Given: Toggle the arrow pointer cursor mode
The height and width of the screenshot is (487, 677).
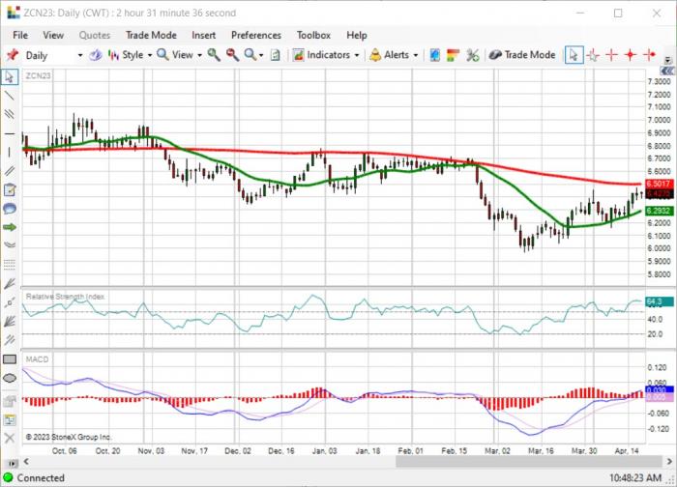Looking at the screenshot, I should pyautogui.click(x=574, y=55).
